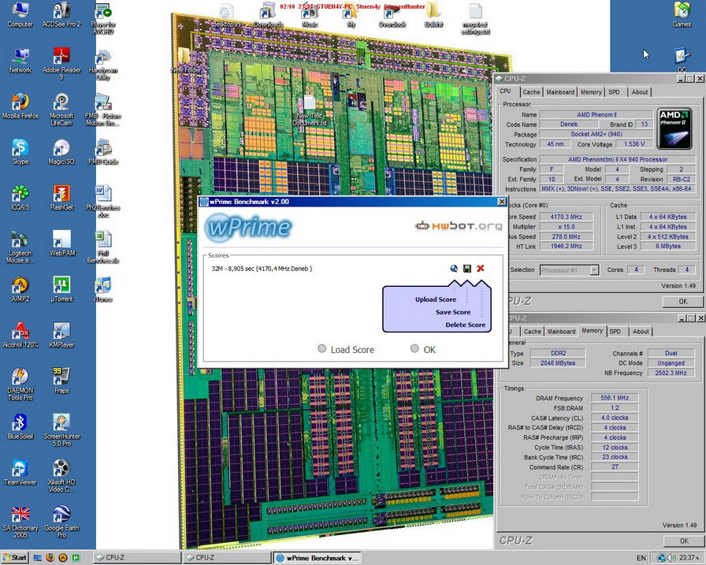Click the volume icon in system tray
This screenshot has height=565, width=706.
click(x=671, y=558)
